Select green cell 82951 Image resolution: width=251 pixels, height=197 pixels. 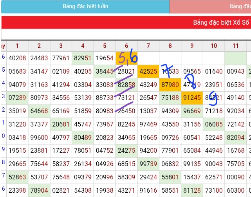pos(83,58)
